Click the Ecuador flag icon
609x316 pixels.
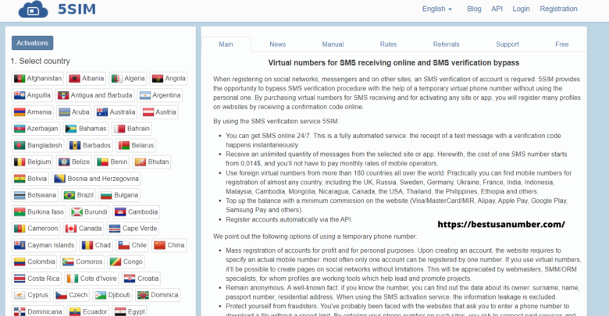click(75, 312)
